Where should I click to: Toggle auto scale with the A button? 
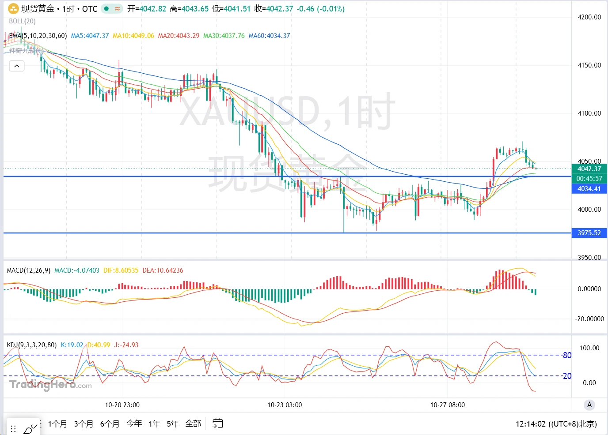[589, 405]
